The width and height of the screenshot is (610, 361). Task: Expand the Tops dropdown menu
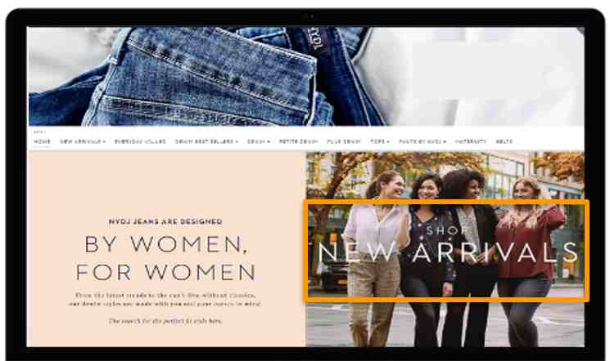[x=380, y=141]
